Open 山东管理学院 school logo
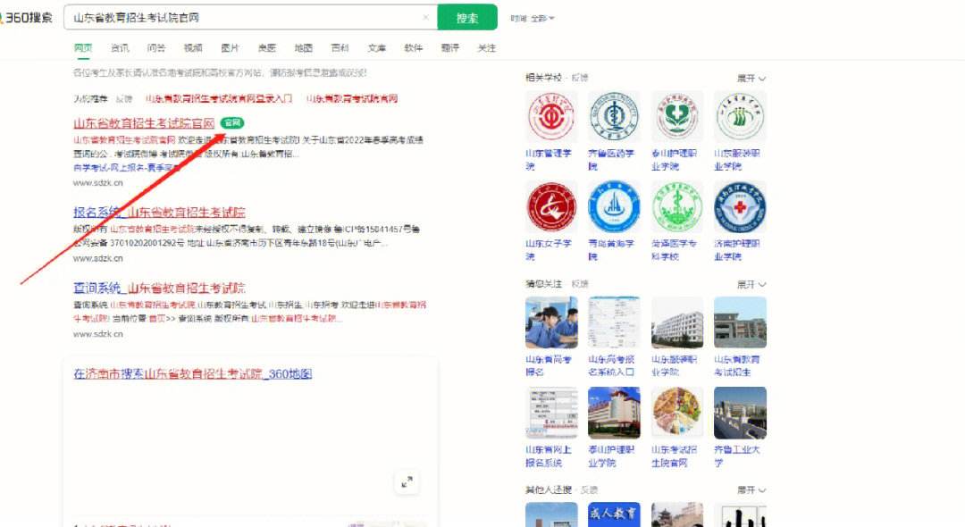This screenshot has height=527, width=965. [551, 117]
